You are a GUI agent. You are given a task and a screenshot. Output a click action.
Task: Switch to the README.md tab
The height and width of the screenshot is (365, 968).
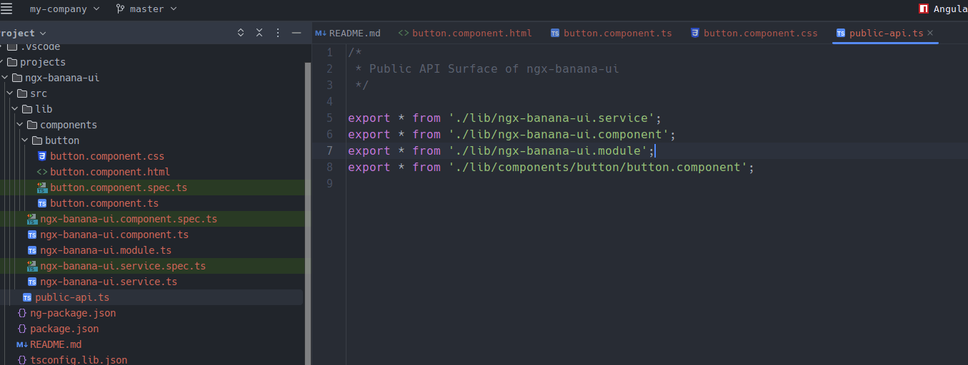coord(348,33)
